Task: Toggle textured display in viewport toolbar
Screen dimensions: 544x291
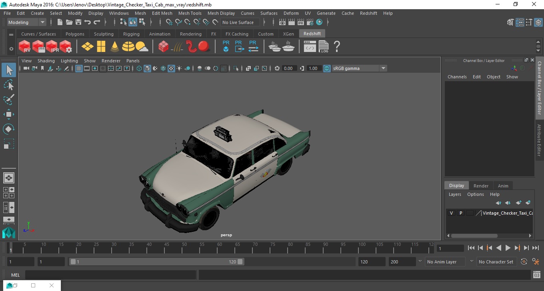Action: [x=171, y=68]
